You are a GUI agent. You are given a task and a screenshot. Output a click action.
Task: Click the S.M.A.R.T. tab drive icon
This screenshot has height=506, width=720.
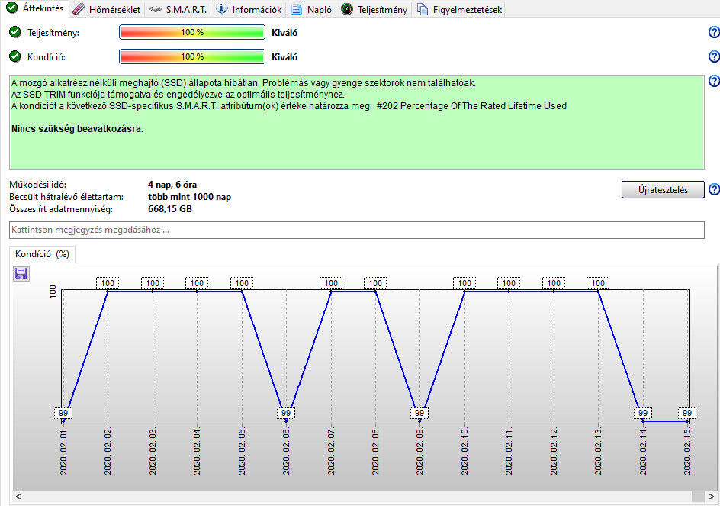(155, 9)
